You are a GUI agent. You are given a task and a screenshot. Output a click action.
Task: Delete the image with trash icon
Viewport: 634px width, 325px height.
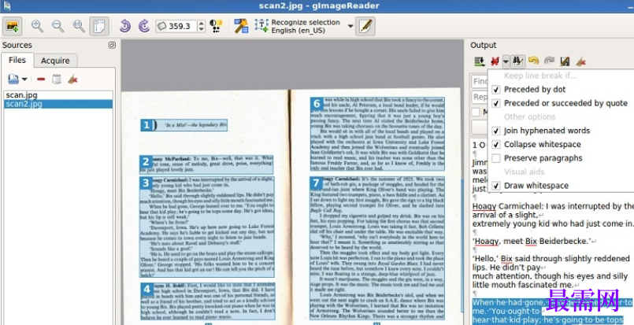pyautogui.click(x=57, y=79)
